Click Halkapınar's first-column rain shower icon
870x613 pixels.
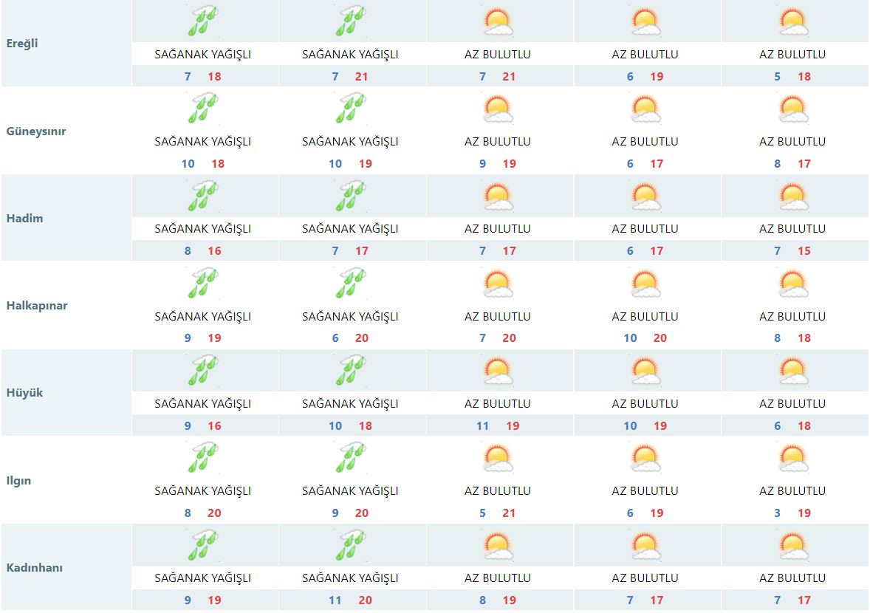203,283
